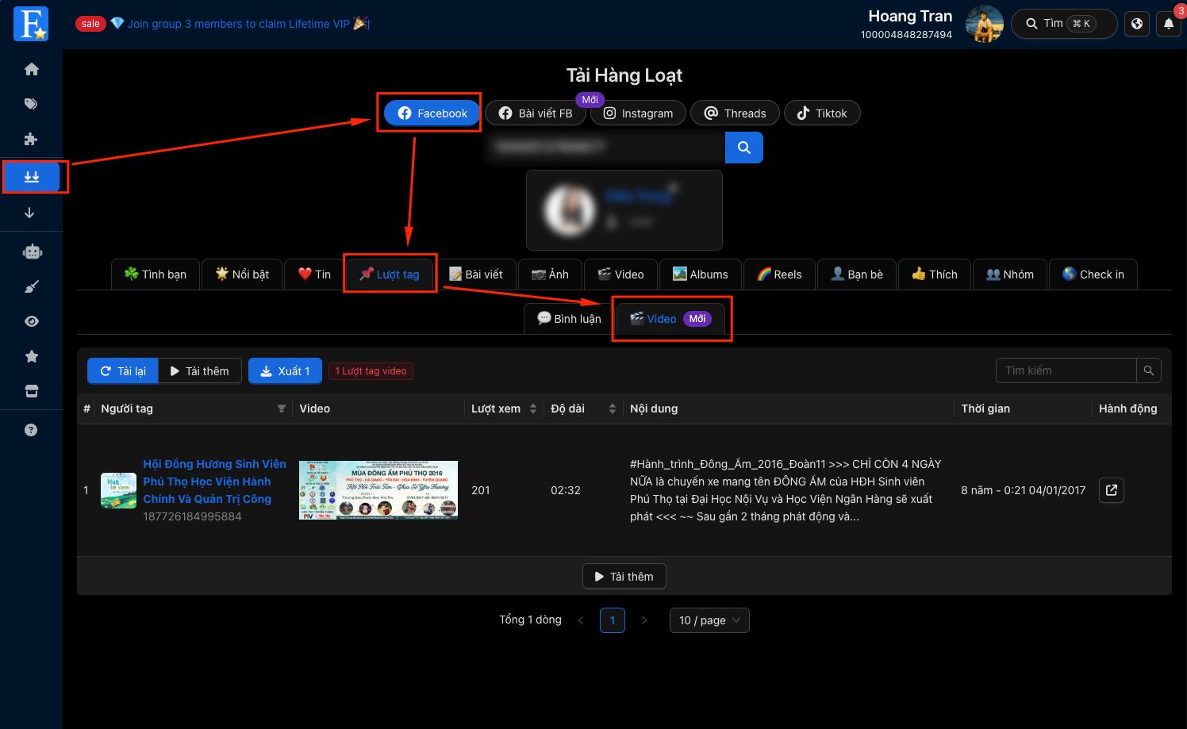Screen dimensions: 1187x729
Task: Click the Tải lại reload button
Action: point(123,371)
